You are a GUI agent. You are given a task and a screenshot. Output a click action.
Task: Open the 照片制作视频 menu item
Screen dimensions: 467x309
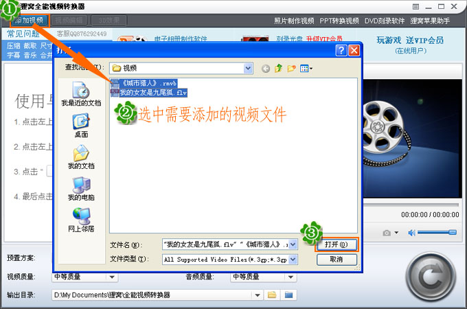click(x=294, y=21)
